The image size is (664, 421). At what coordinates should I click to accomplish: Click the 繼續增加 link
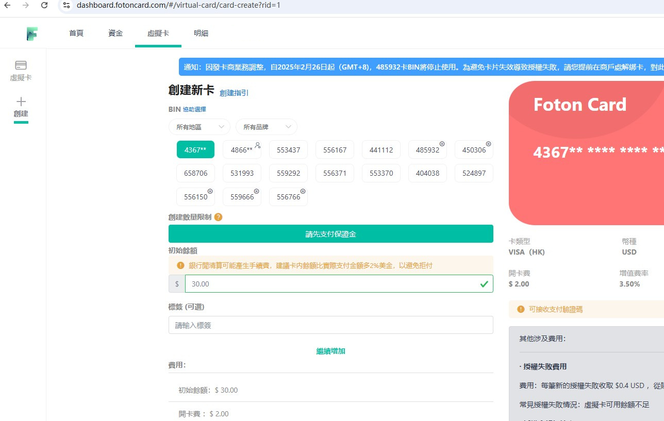(331, 351)
